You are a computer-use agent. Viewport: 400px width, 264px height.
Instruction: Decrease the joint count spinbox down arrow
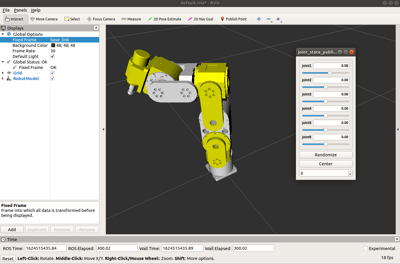coord(350,175)
